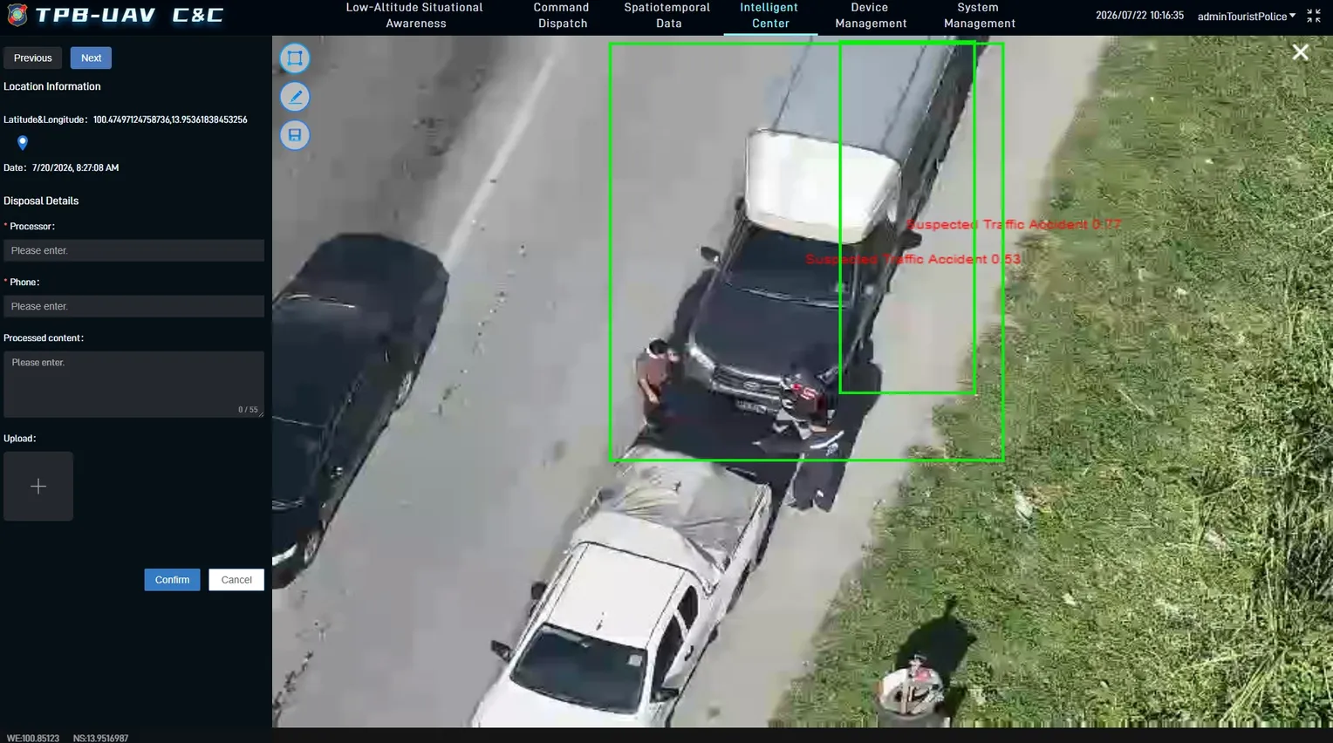The width and height of the screenshot is (1333, 743).
Task: Exit fullscreen using the collapse arrows icon
Action: click(1314, 16)
